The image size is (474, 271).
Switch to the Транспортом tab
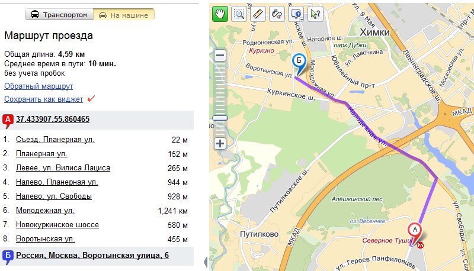pos(60,14)
